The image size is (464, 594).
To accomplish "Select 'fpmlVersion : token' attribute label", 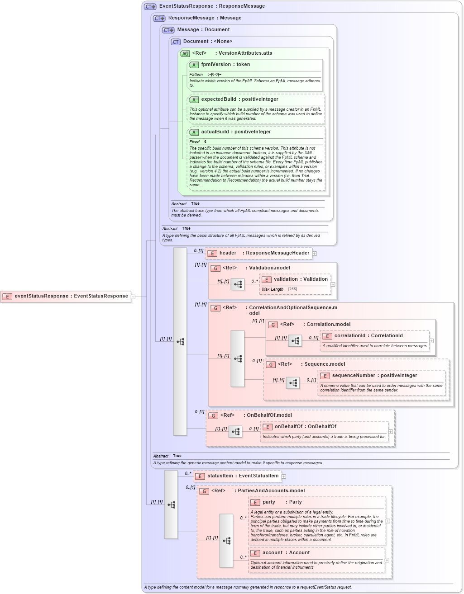I will [226, 65].
